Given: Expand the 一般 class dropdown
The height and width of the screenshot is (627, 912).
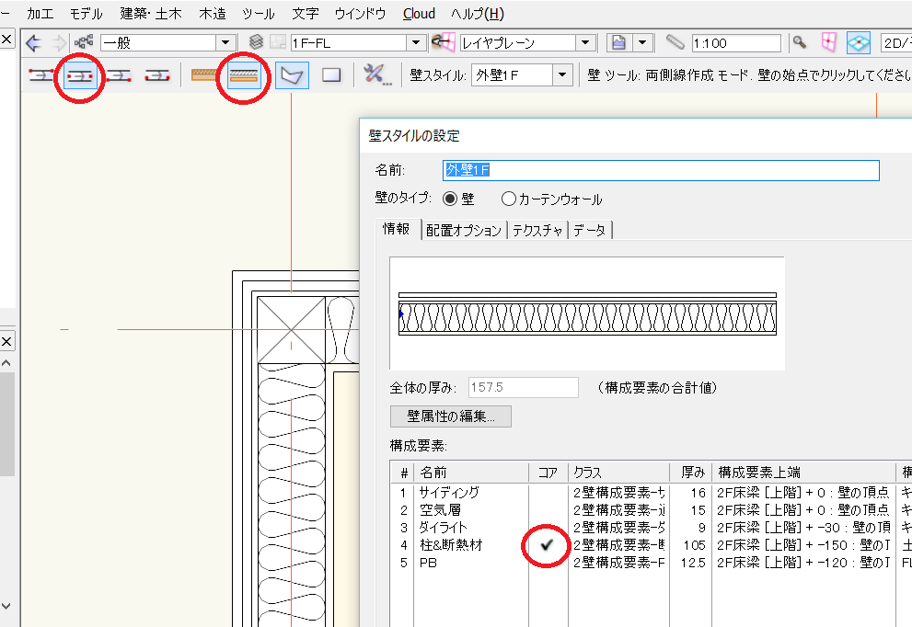Looking at the screenshot, I should [x=225, y=42].
